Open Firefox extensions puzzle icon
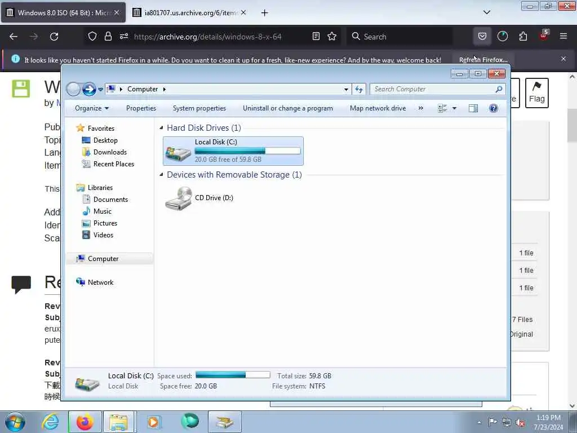The width and height of the screenshot is (577, 433). point(523,36)
